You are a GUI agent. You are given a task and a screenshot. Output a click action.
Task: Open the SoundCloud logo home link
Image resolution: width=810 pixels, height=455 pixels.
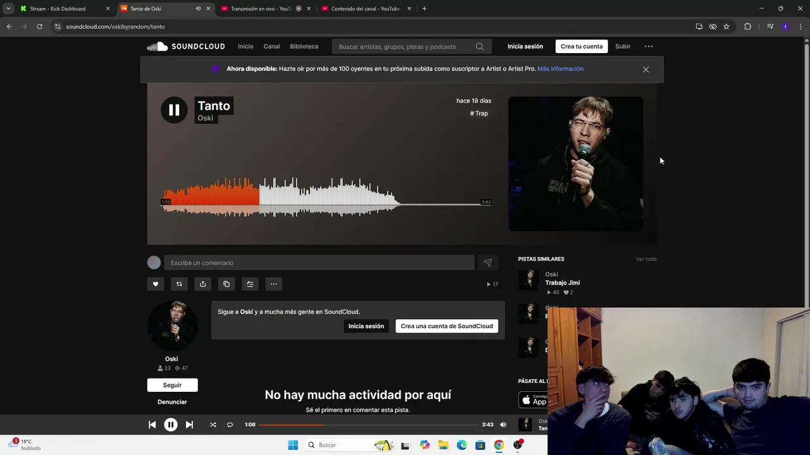point(186,46)
